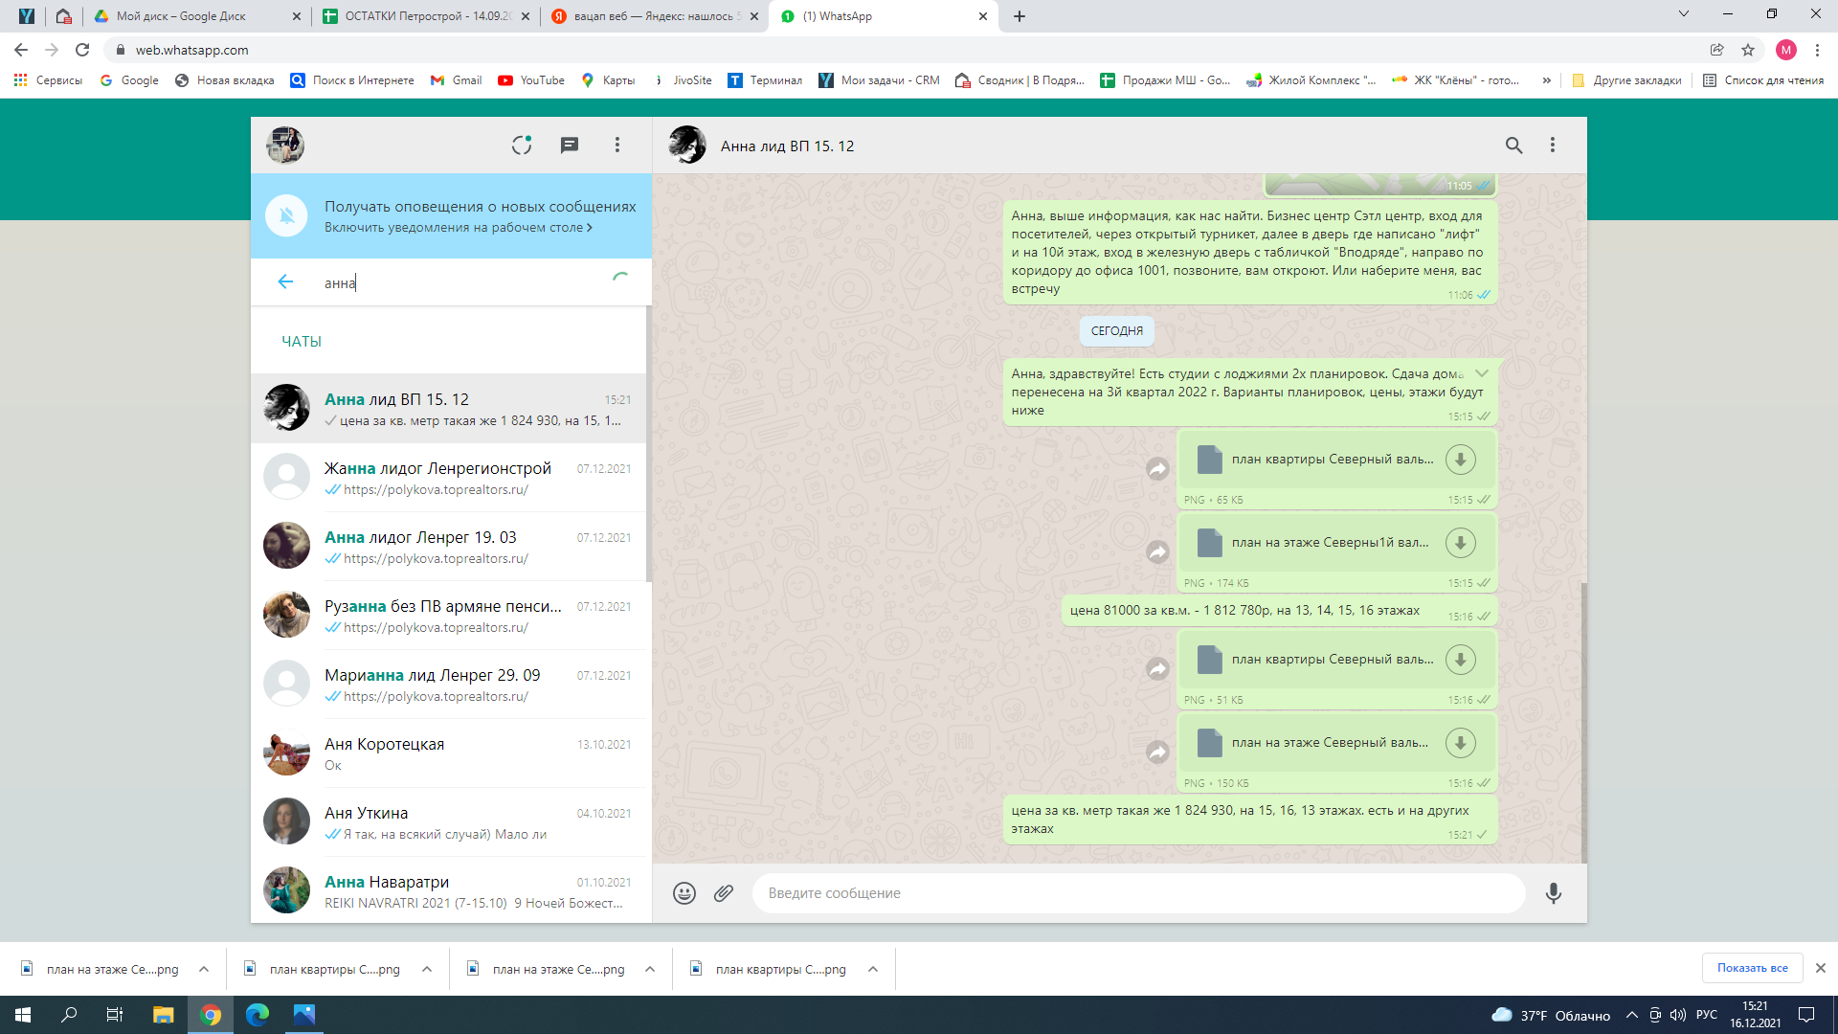Bookmark this page with star icon
The width and height of the screenshot is (1838, 1034).
(x=1748, y=50)
